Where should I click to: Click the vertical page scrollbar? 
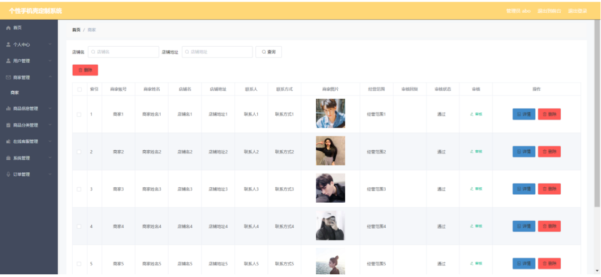[597, 113]
